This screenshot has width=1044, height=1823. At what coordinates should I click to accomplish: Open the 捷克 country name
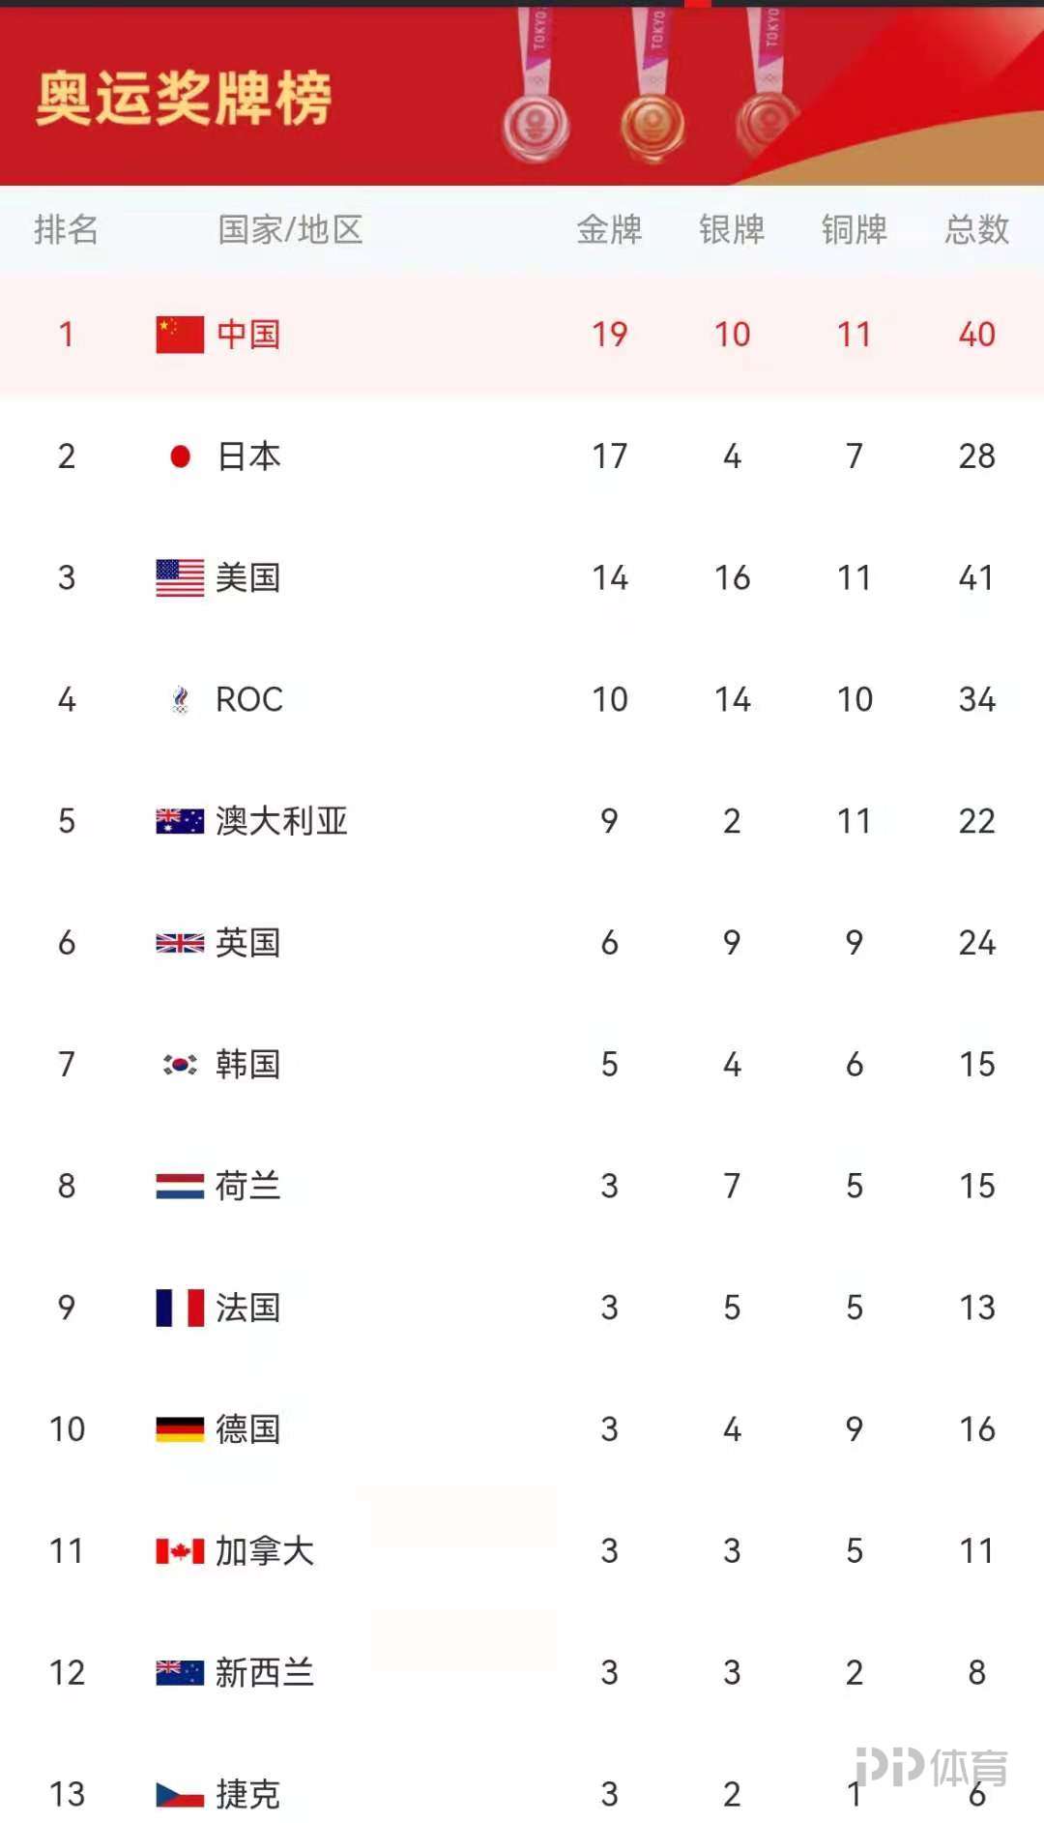coord(248,1795)
